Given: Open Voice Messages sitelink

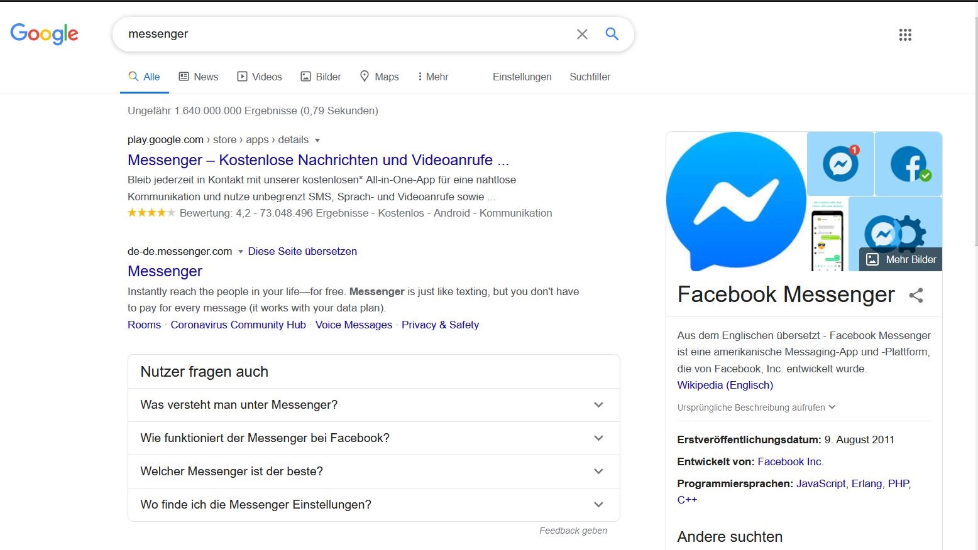Looking at the screenshot, I should point(354,325).
